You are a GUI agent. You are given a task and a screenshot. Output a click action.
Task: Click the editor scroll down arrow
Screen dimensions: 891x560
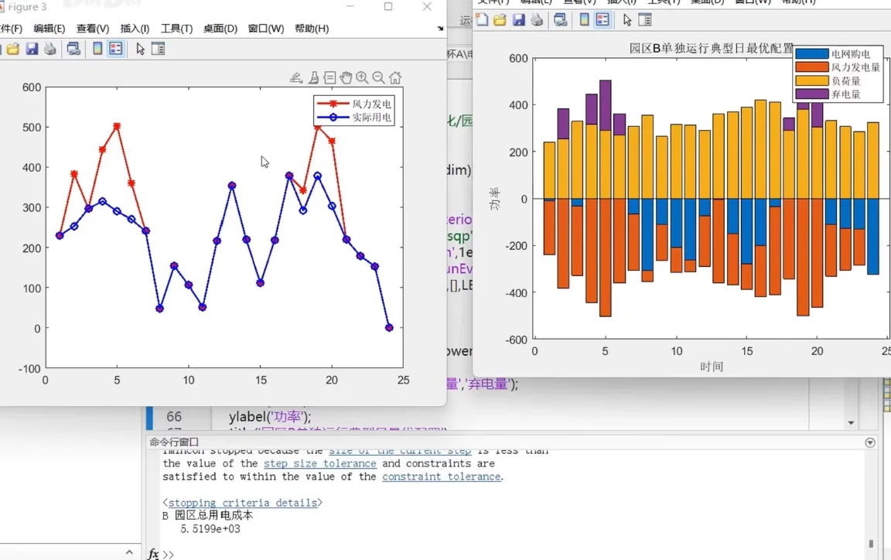click(x=851, y=422)
